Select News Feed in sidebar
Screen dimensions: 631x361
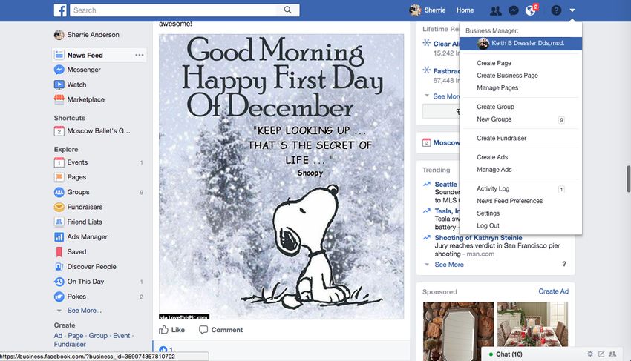85,55
